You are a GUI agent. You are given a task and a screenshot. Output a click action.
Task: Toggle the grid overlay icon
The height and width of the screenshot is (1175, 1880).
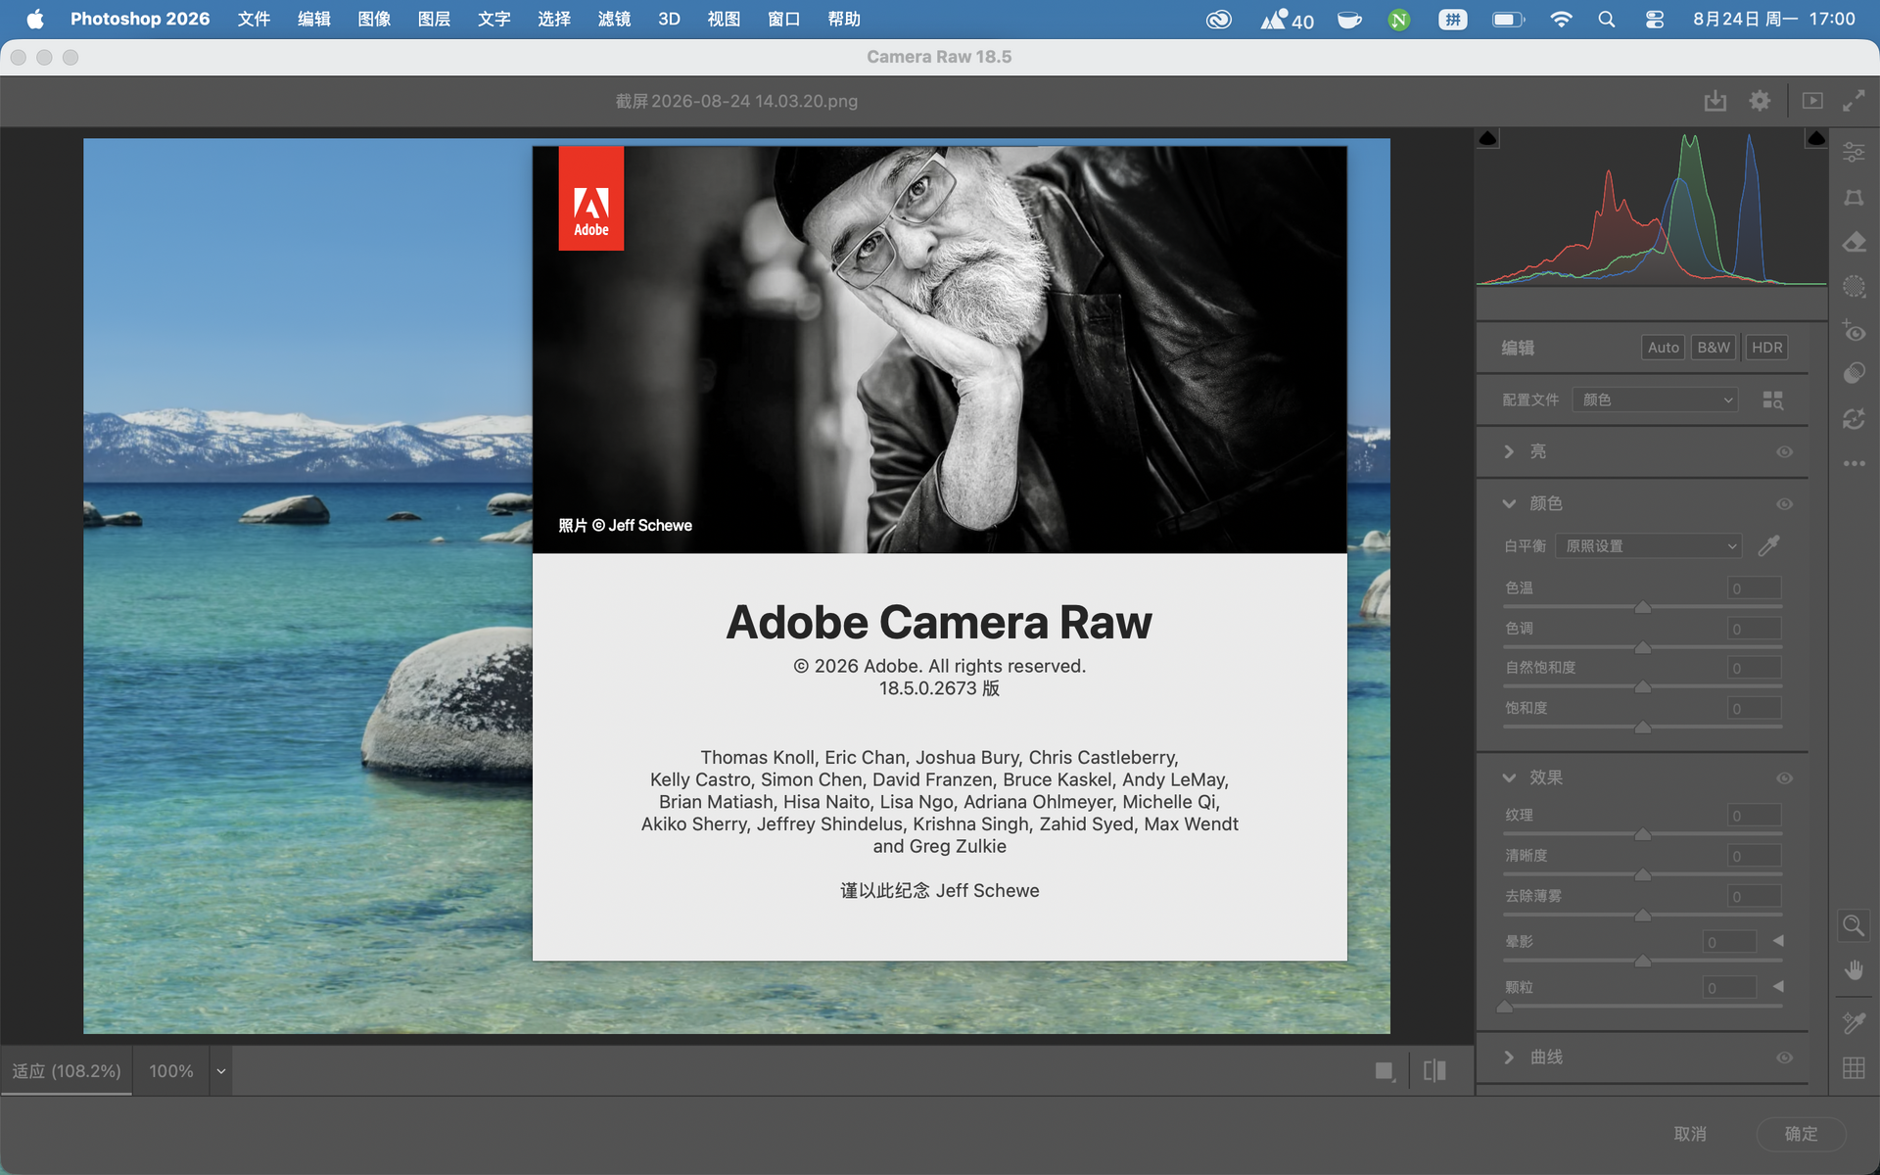coord(1854,1068)
